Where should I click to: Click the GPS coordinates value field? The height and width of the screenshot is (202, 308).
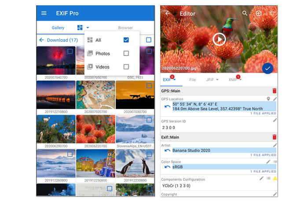tap(224, 107)
